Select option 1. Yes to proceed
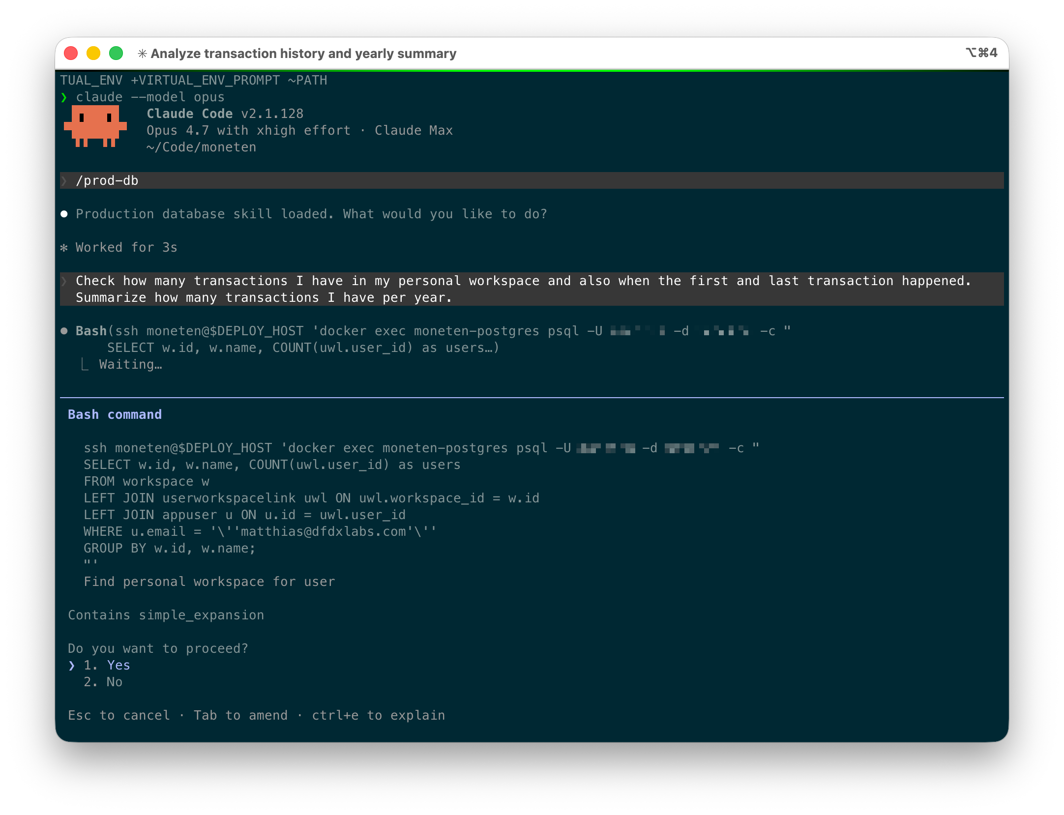The height and width of the screenshot is (815, 1064). pos(107,665)
